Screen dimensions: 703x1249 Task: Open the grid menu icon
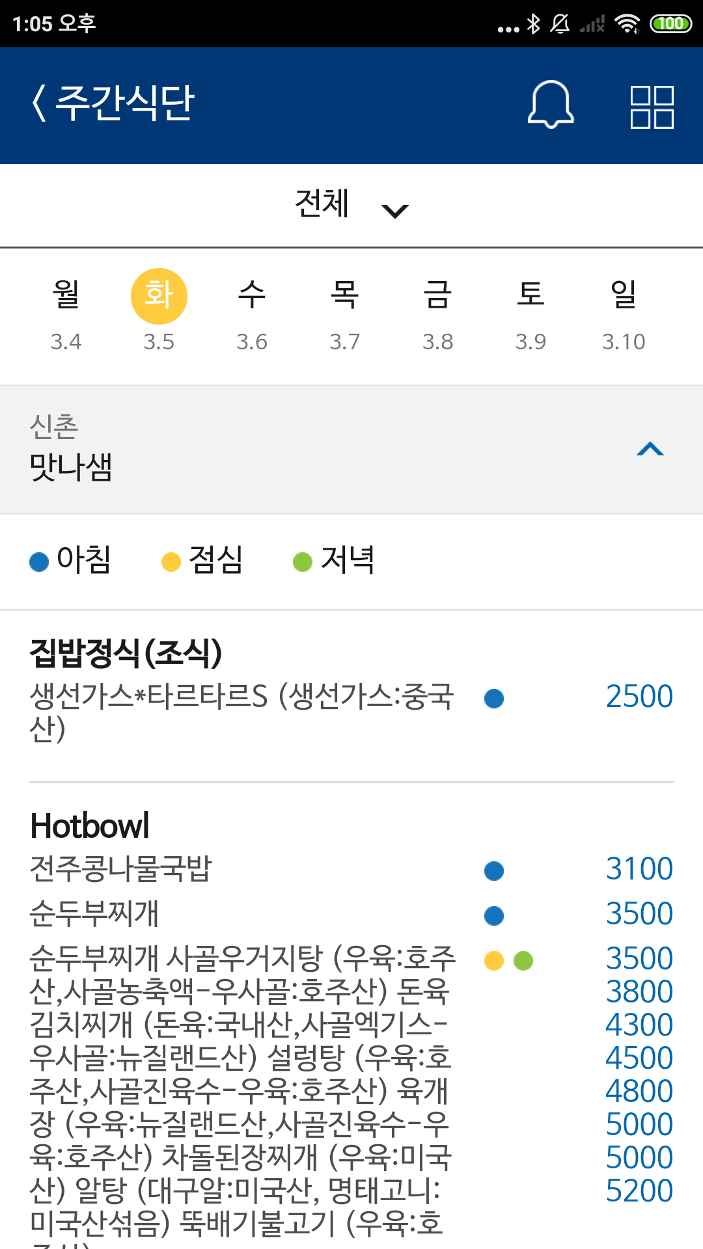click(652, 107)
